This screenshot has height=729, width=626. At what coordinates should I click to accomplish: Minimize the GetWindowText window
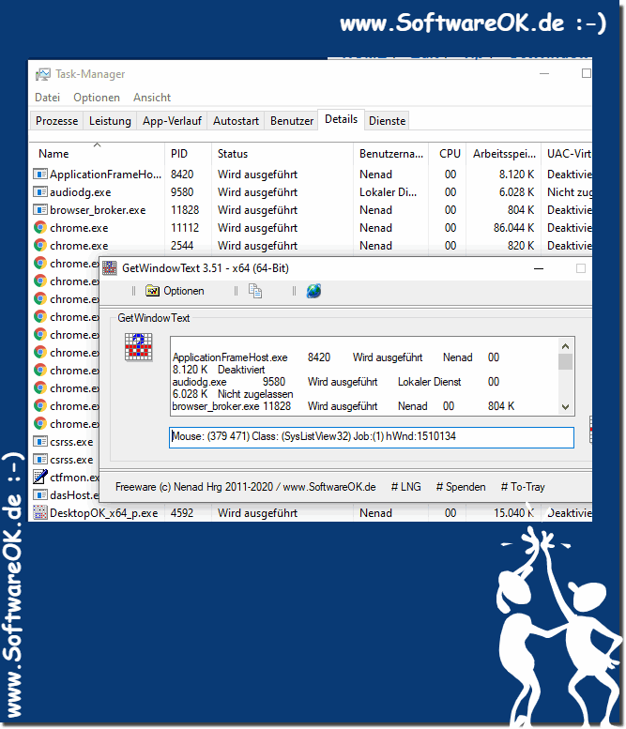[x=539, y=268]
